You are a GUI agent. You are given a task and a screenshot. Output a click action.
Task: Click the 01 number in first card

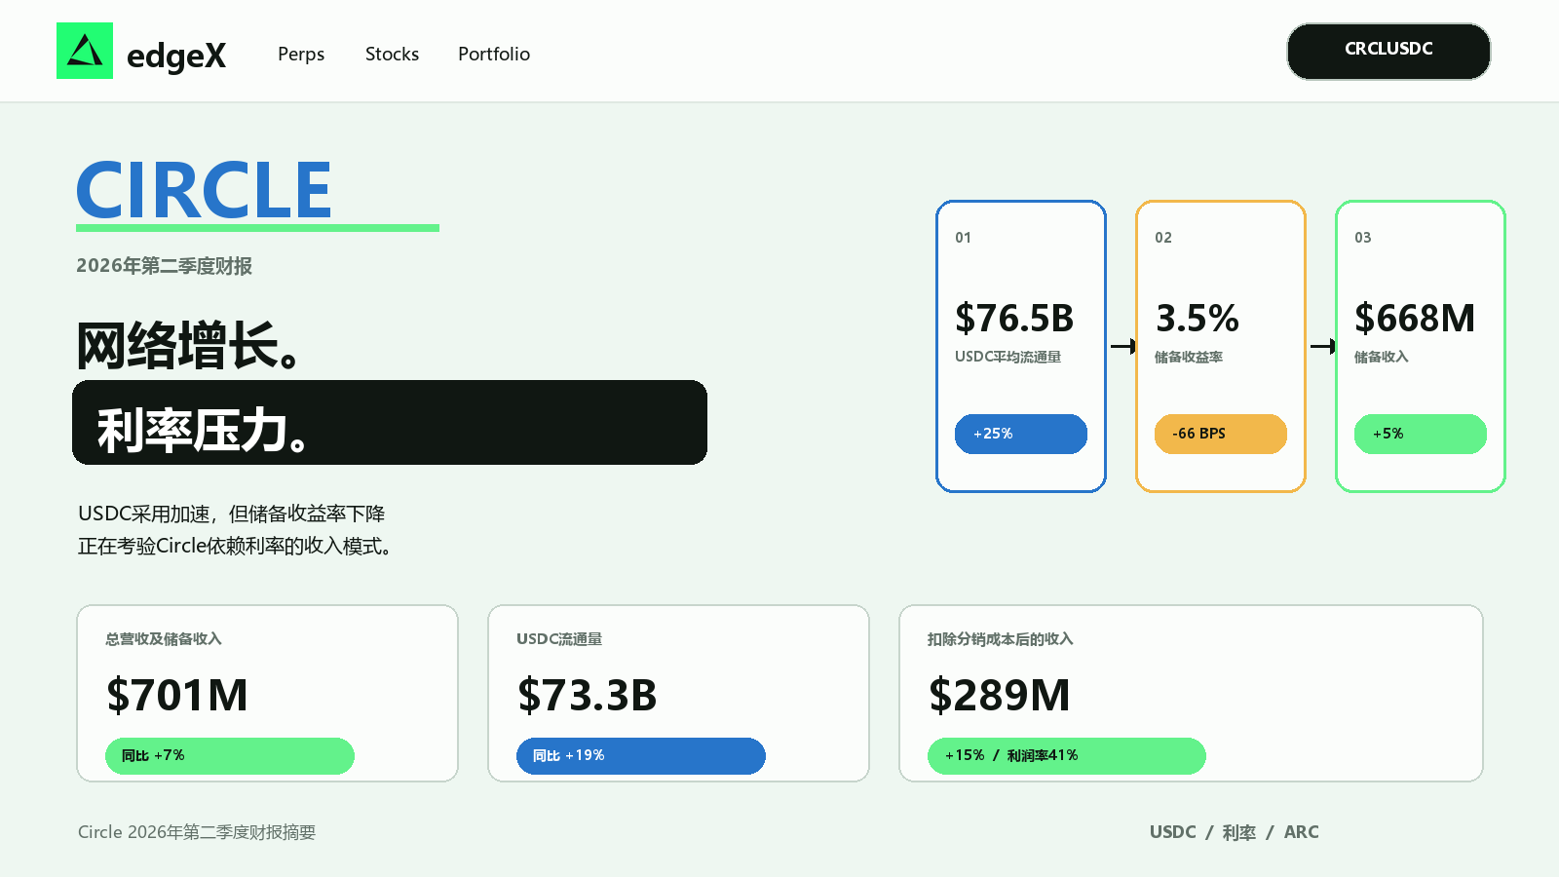tap(963, 238)
